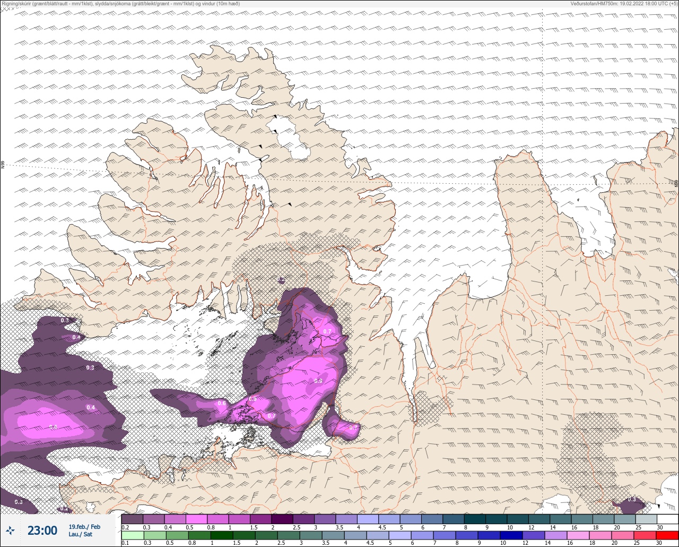679x547 pixels.
Task: Click the weekday text 'Lau./ Sat'
Action: point(81,534)
